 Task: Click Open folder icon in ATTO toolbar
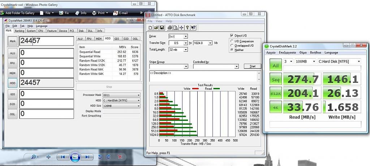(156, 28)
